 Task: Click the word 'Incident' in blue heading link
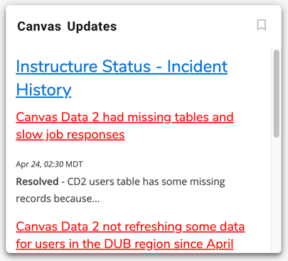click(x=197, y=66)
